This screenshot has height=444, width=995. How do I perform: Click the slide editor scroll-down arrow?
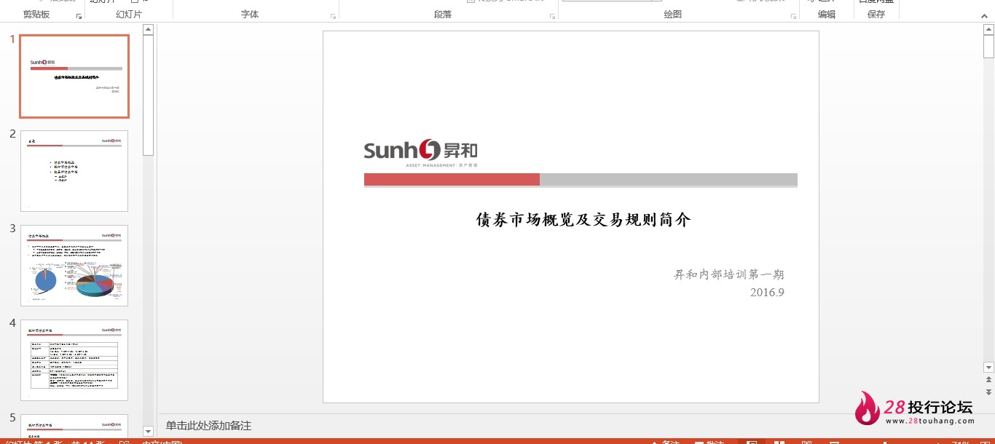point(988,368)
